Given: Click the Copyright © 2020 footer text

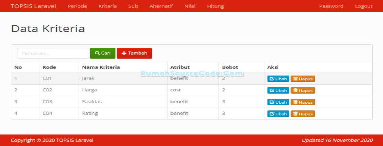Looking at the screenshot, I should click(52, 140).
